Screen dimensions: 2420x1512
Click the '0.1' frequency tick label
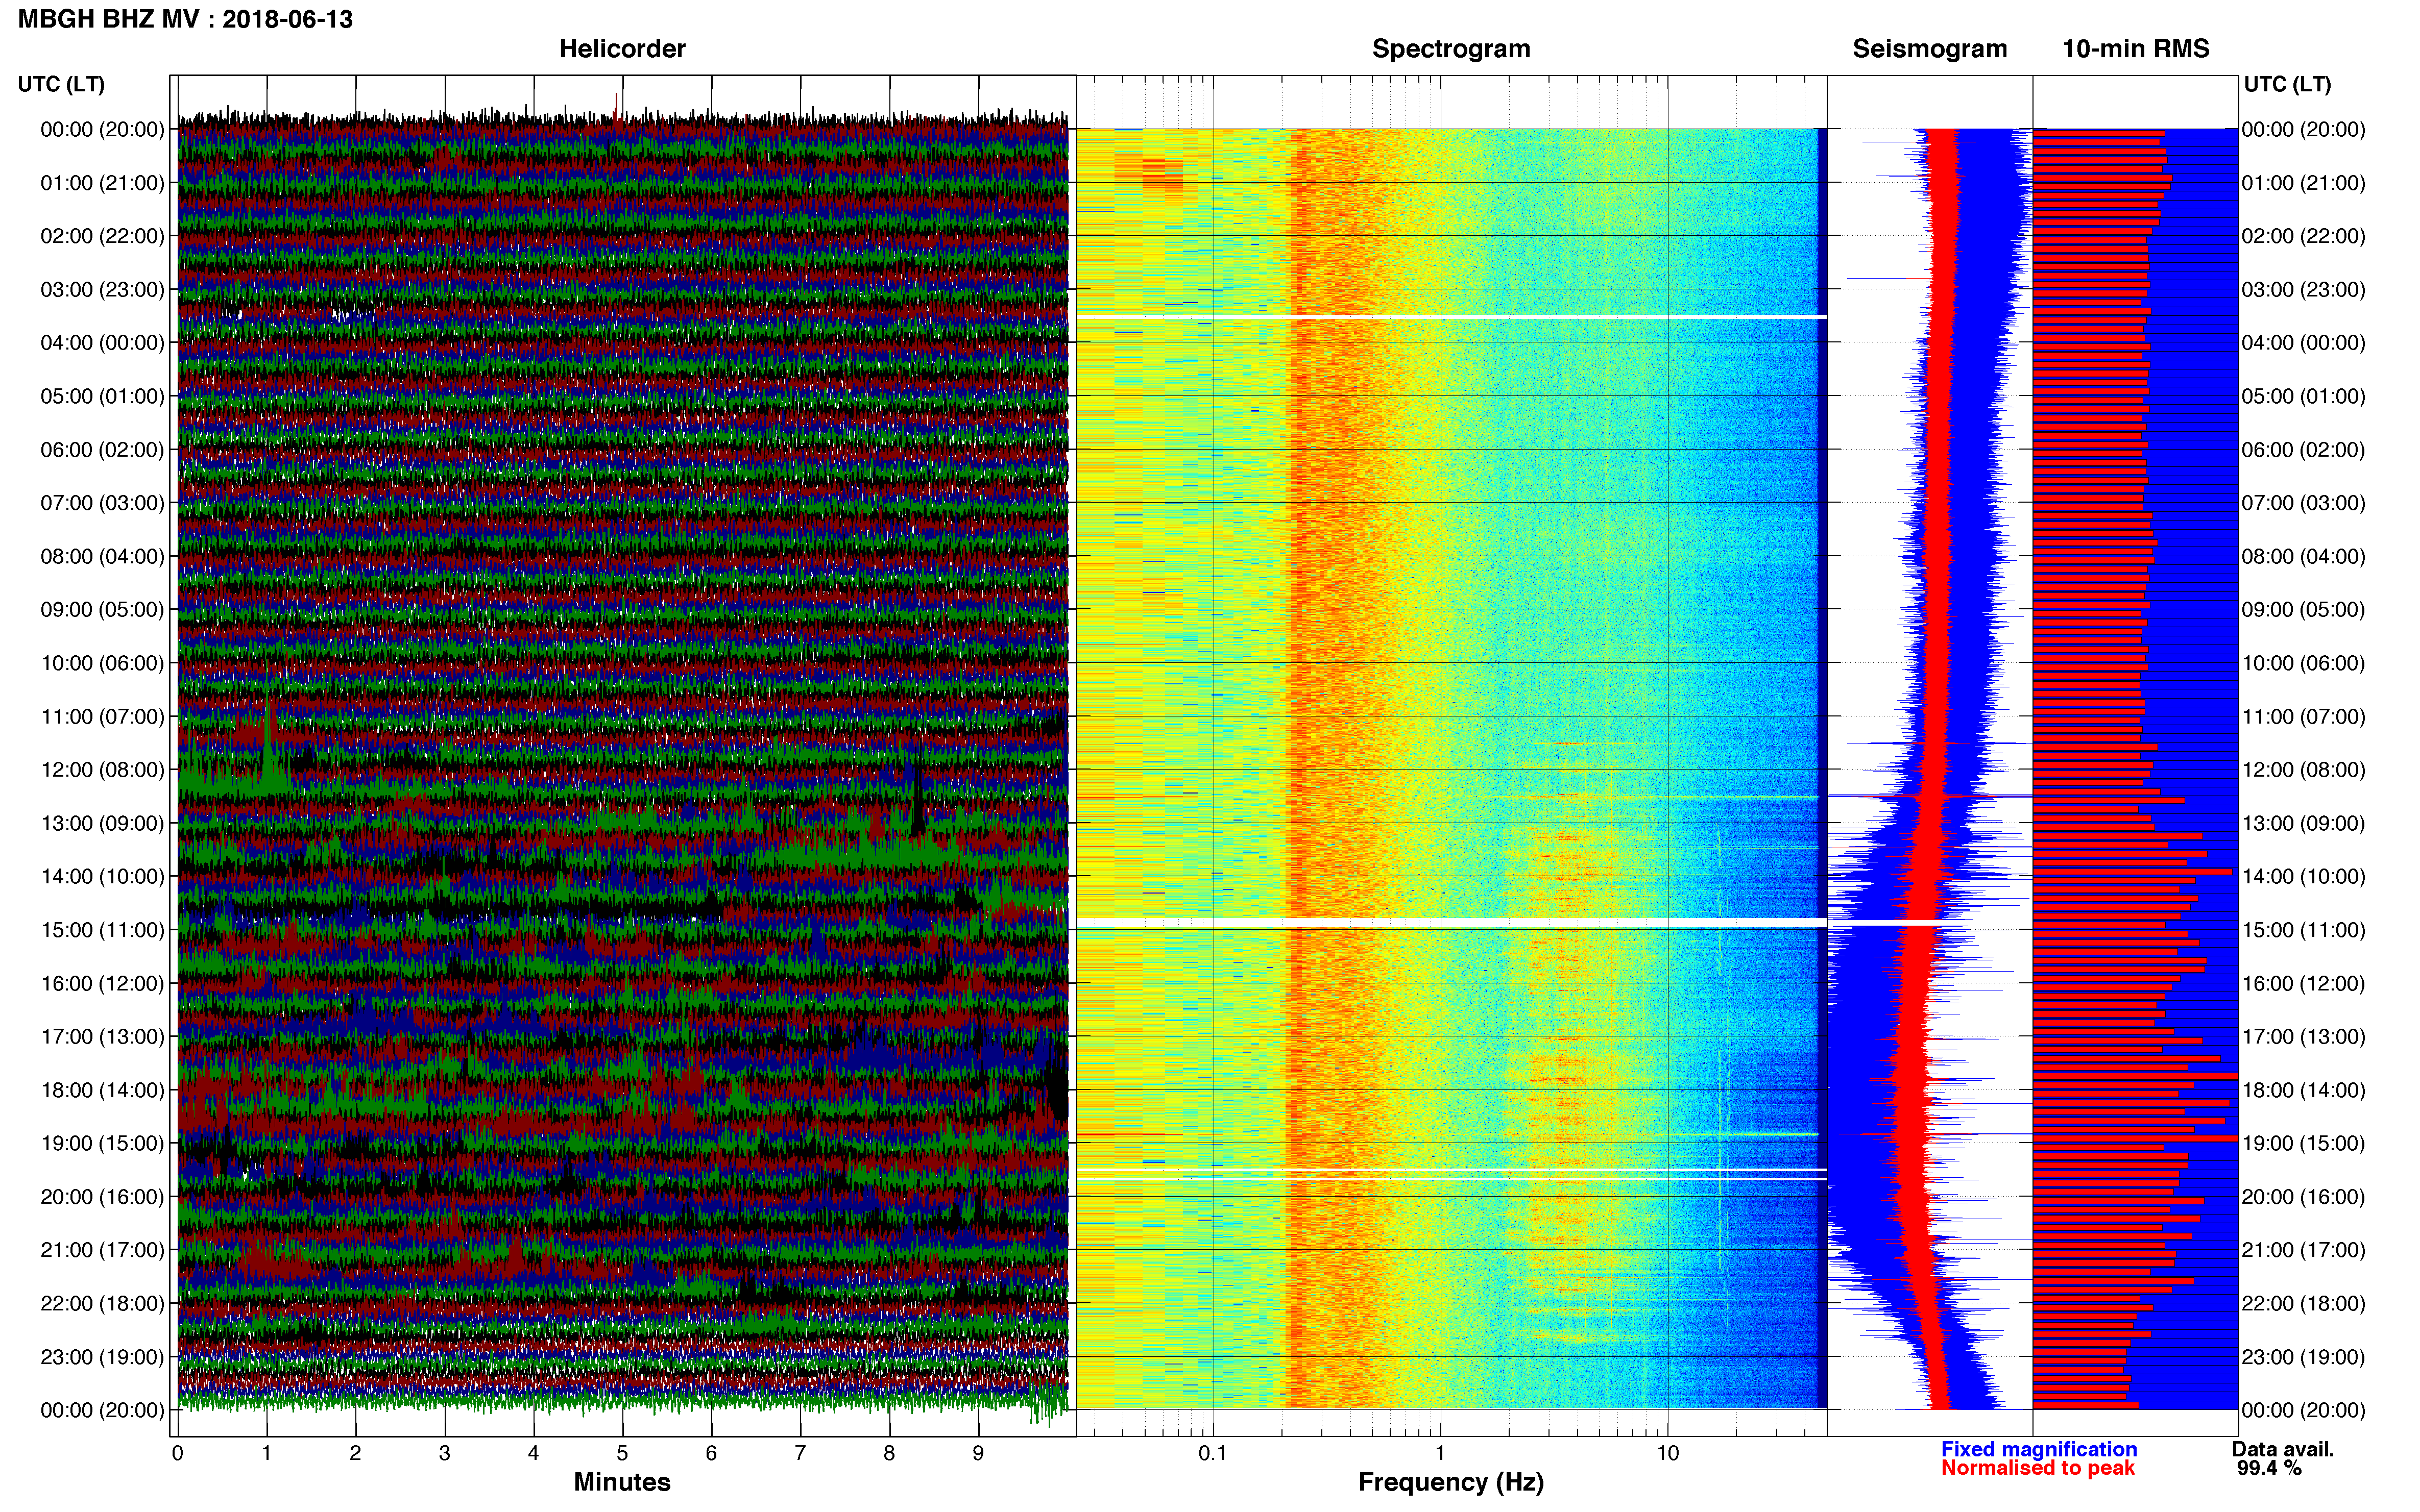pos(1213,1454)
